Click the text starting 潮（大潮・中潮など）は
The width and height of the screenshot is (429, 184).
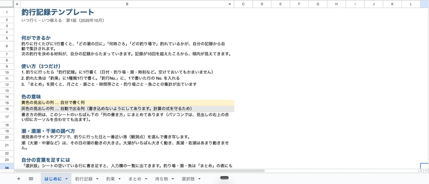pos(125,146)
